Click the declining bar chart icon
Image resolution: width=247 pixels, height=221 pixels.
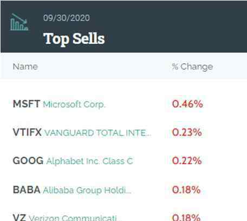(x=19, y=22)
